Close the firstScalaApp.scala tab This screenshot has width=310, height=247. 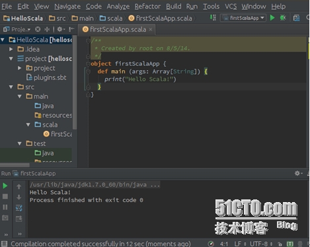pyautogui.click(x=151, y=30)
